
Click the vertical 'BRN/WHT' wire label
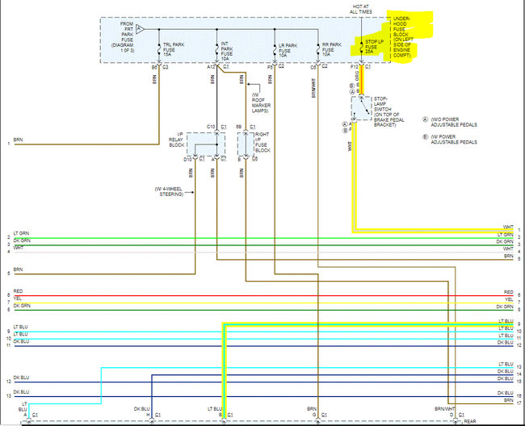(x=313, y=88)
